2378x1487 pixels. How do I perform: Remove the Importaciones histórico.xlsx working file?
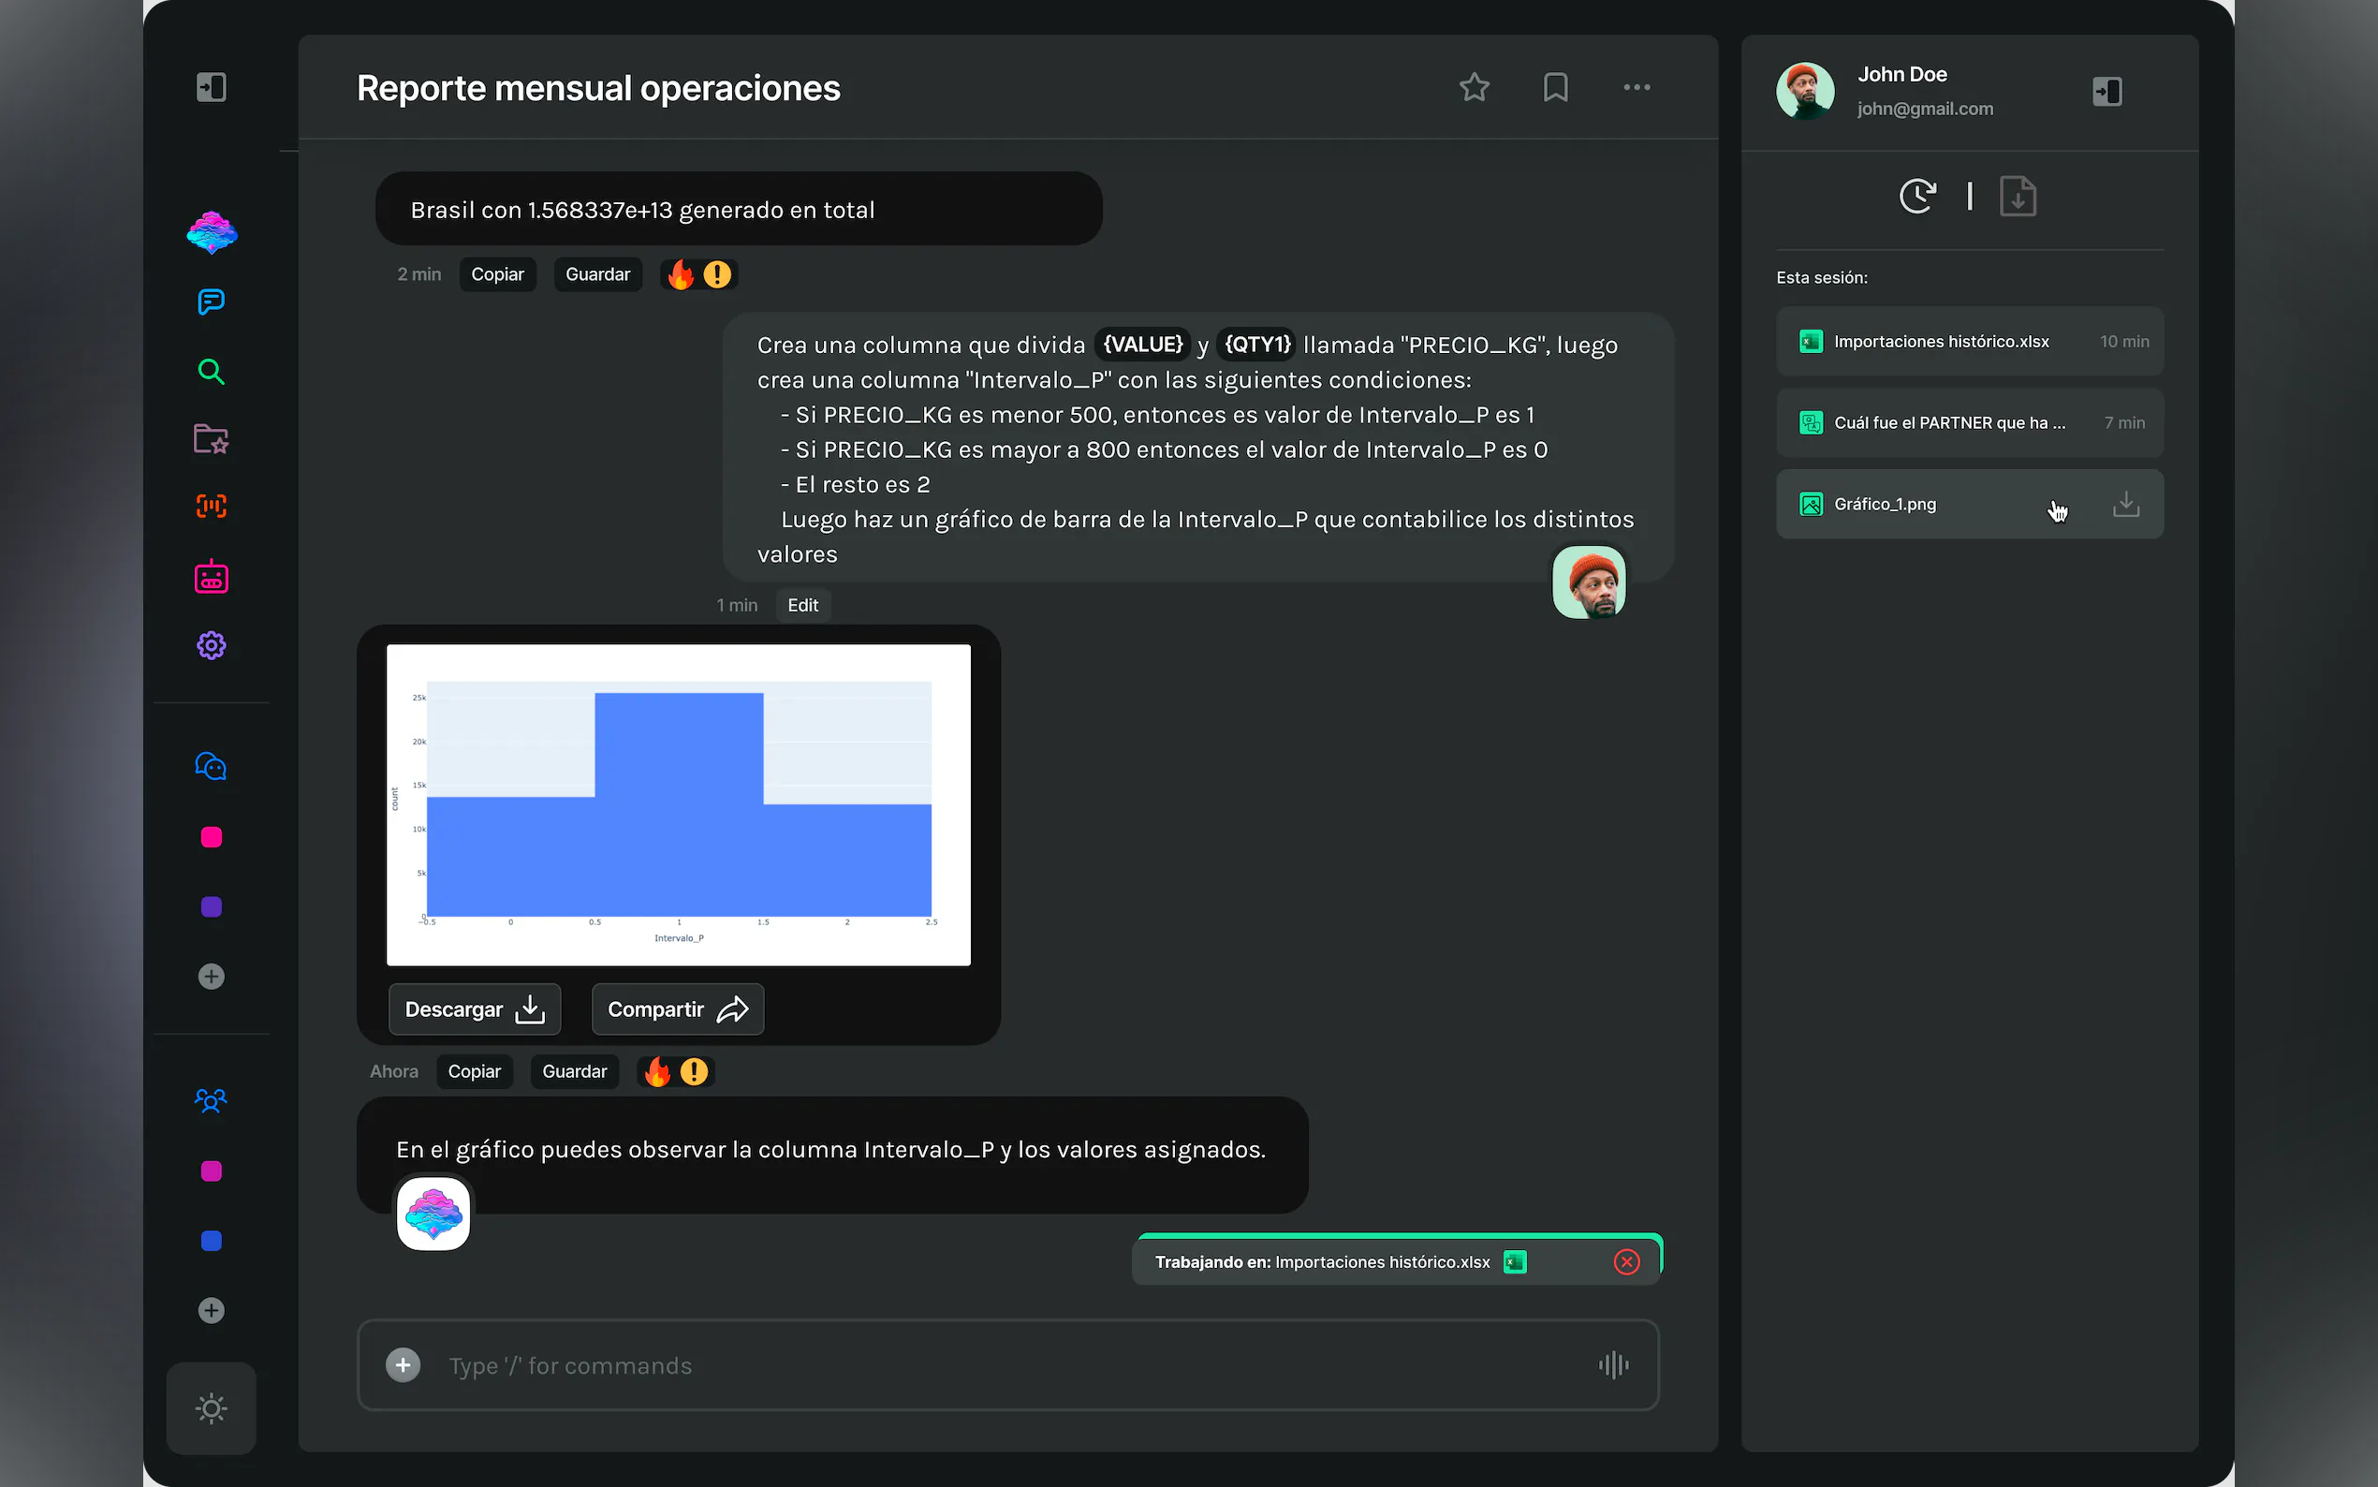[1627, 1261]
